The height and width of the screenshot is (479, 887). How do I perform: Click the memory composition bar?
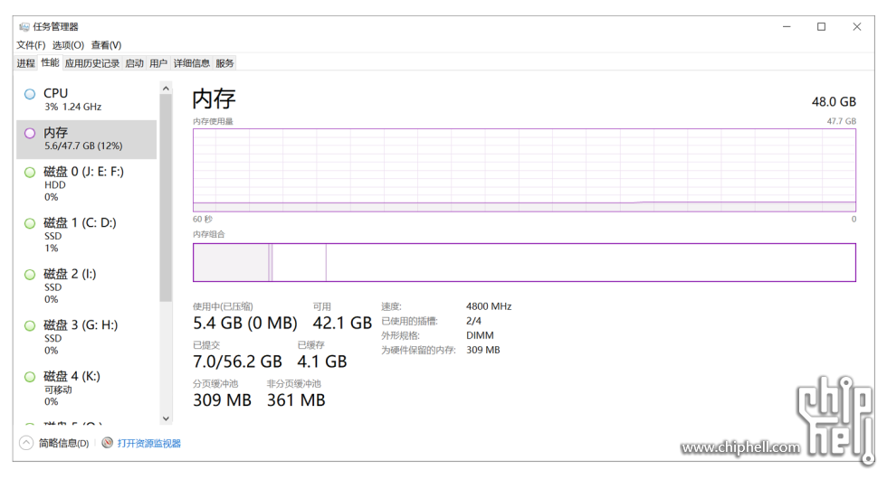523,262
